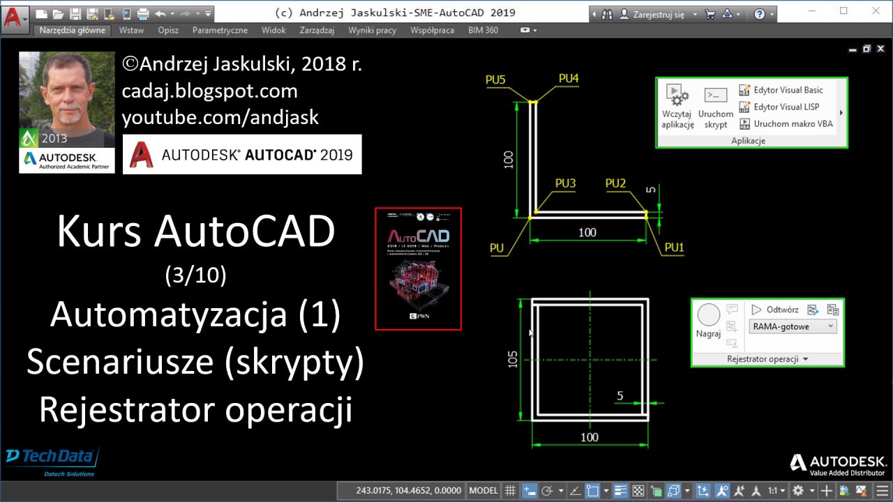Viewport: 893px width, 502px height.
Task: Toggle dynamic input in status bar
Action: coord(530,491)
